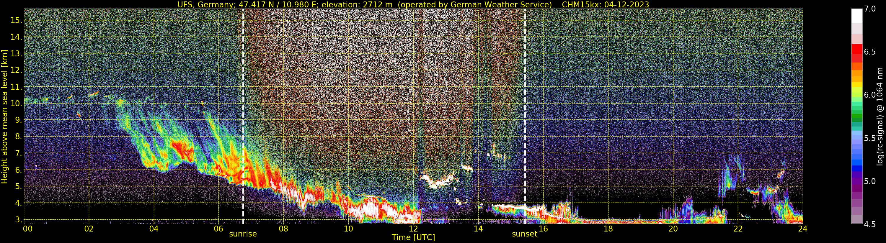Click the time axis tick '08'
Screen dimensions: 886x243
tap(283, 229)
